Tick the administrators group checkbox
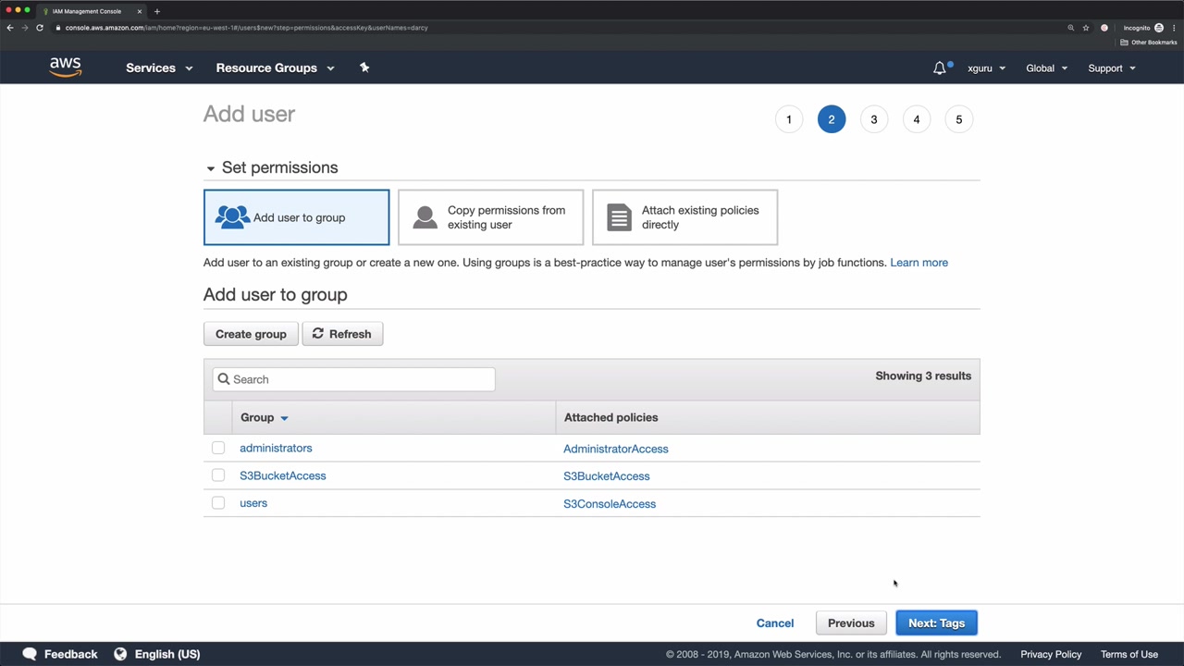Image resolution: width=1184 pixels, height=666 pixels. (x=218, y=448)
